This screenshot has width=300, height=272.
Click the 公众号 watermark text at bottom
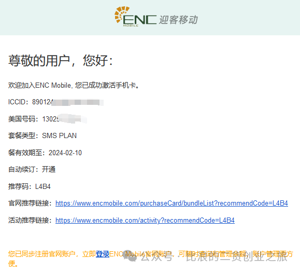coord(156,256)
